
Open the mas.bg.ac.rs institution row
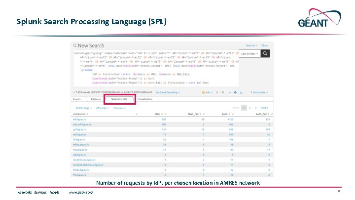[x=80, y=150]
